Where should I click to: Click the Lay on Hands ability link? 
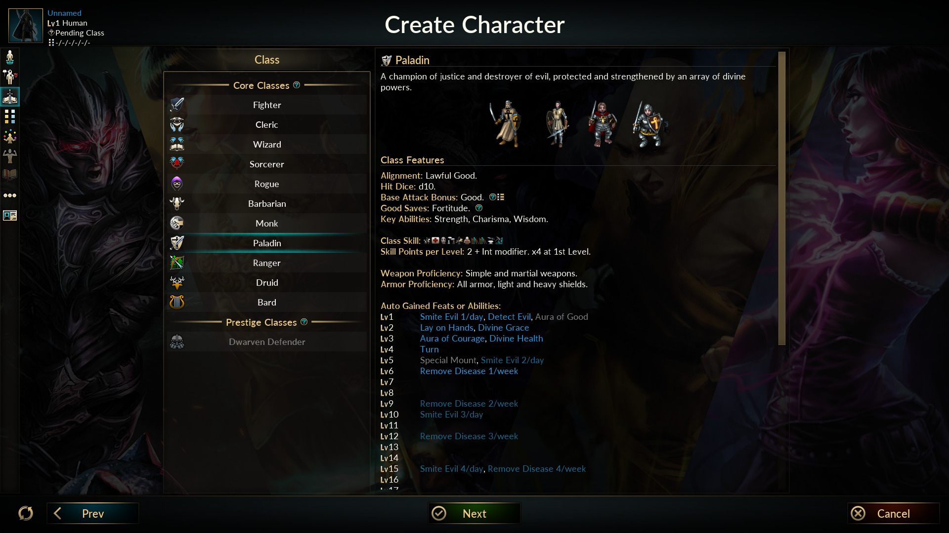pos(446,327)
